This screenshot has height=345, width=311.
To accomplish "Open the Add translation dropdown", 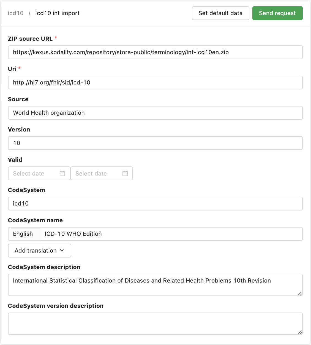I will 39,251.
